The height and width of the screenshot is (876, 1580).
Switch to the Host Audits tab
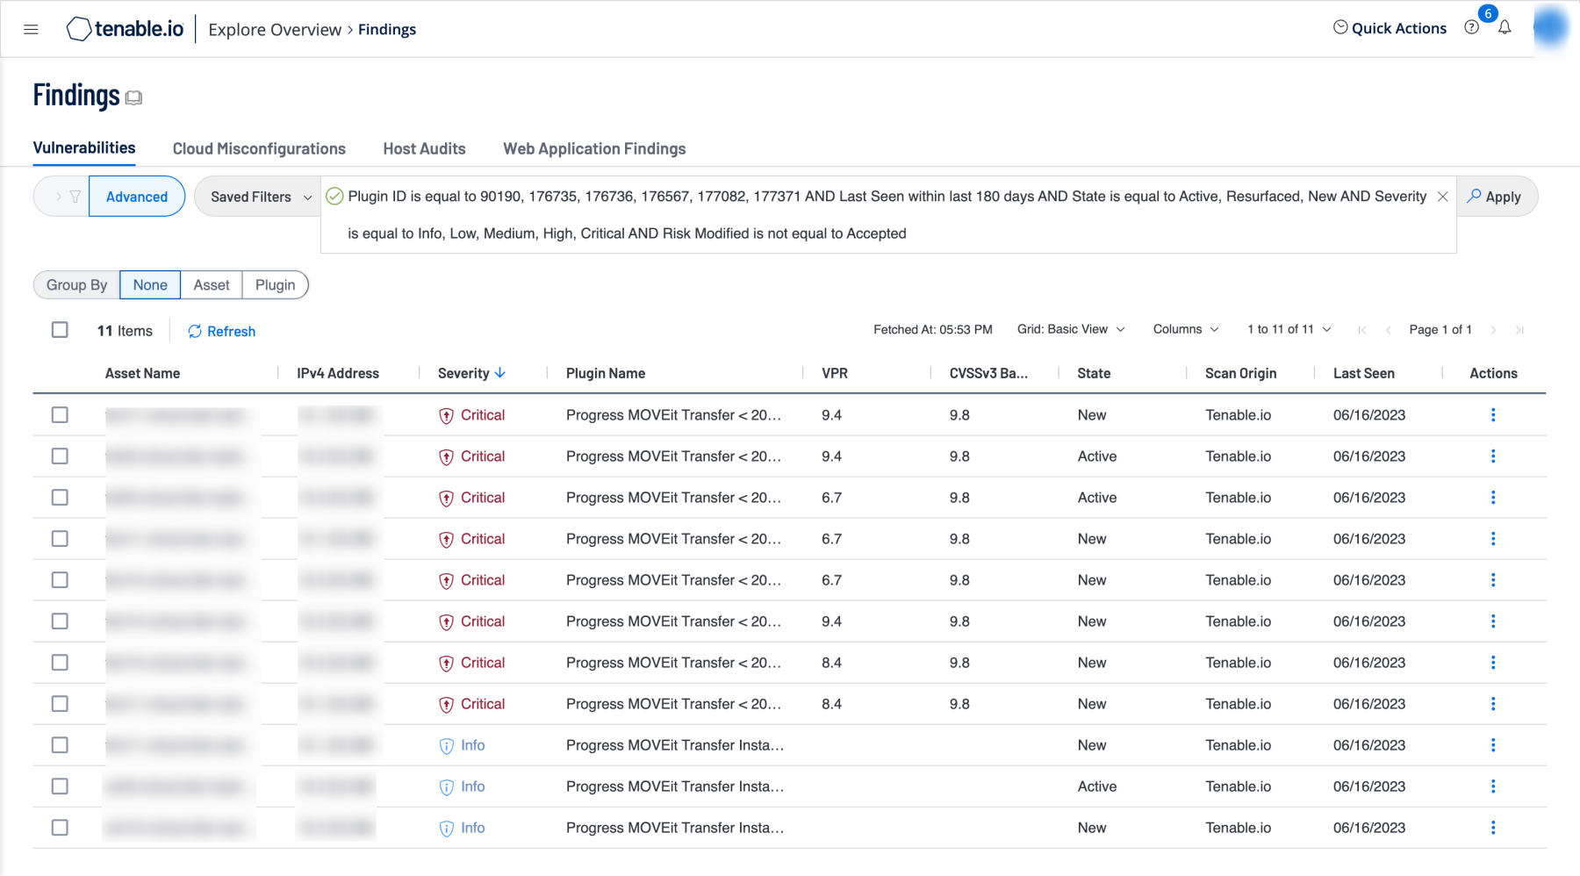click(424, 149)
